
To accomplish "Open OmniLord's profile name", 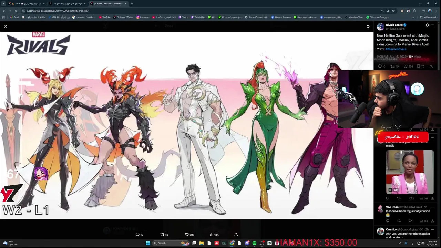I will (392, 229).
